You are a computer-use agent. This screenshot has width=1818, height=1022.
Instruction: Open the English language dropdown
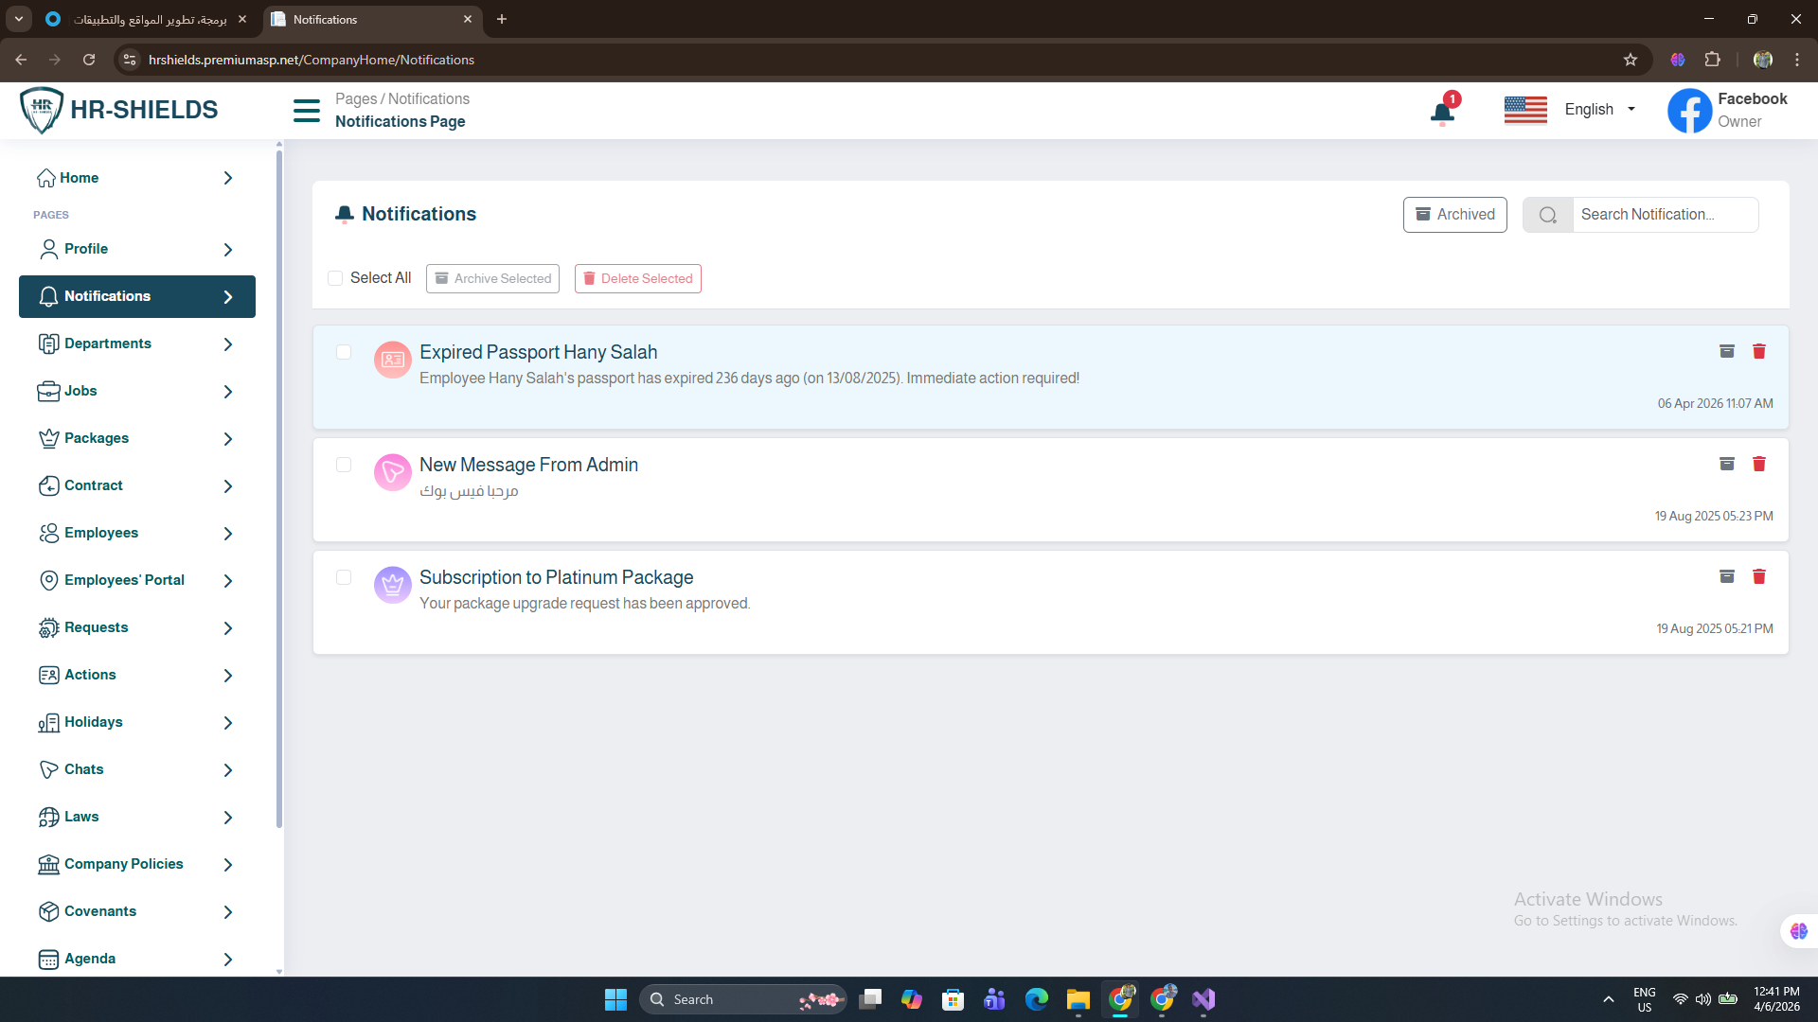pyautogui.click(x=1599, y=110)
